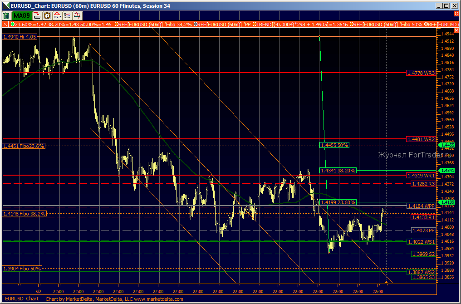Image resolution: width=461 pixels, height=304 pixels.
Task: Click gray circle before REF PP legend
Action: click(195, 25)
